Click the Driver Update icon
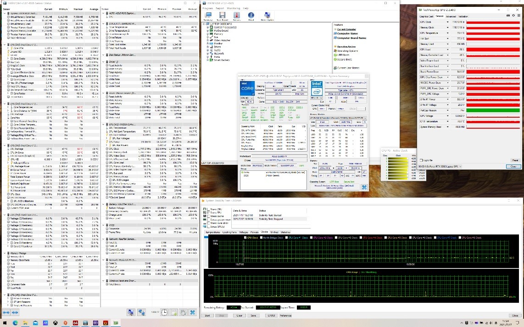Screen dimensions: 524x327 point(267,16)
